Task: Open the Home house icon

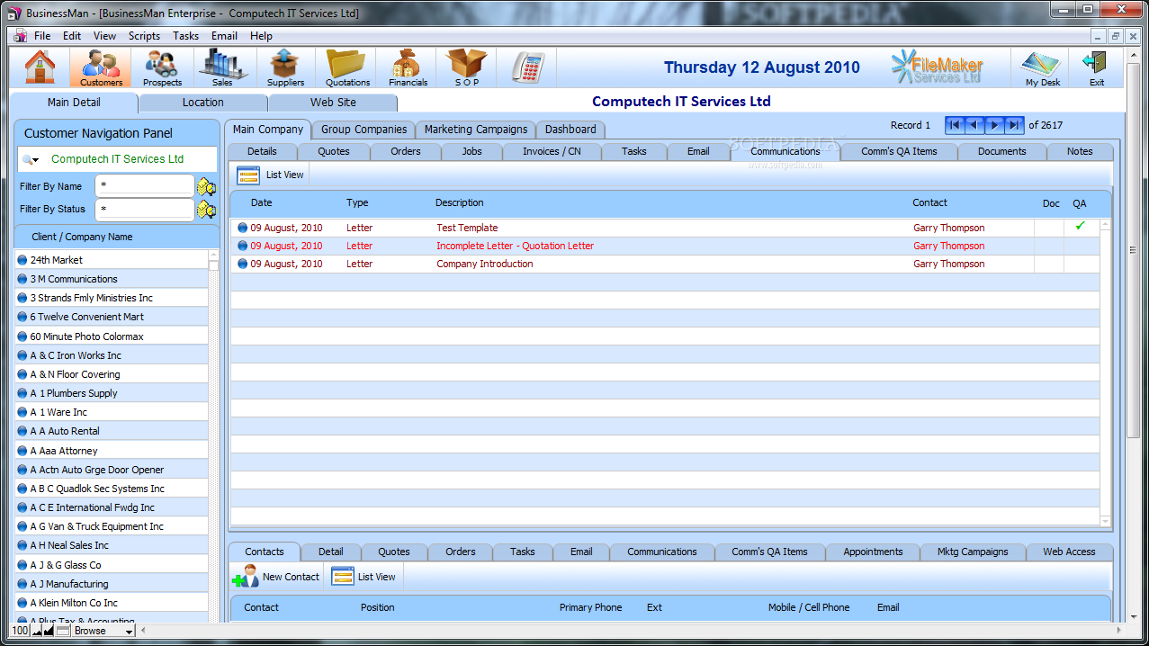Action: (x=40, y=67)
